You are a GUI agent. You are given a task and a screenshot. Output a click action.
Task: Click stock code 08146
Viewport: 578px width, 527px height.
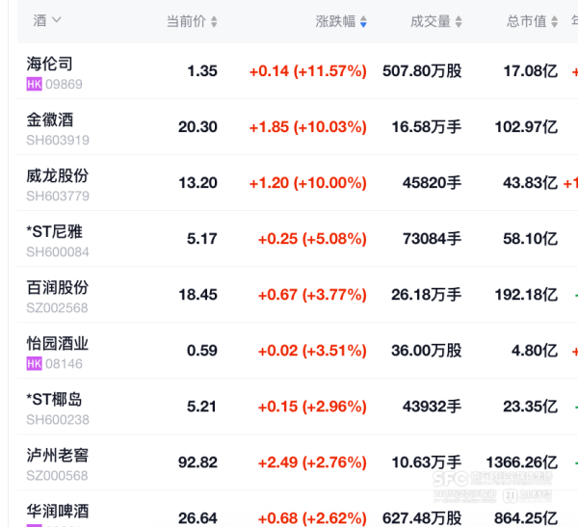coord(64,364)
